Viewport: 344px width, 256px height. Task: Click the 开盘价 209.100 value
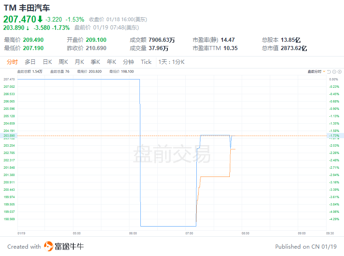(96, 40)
